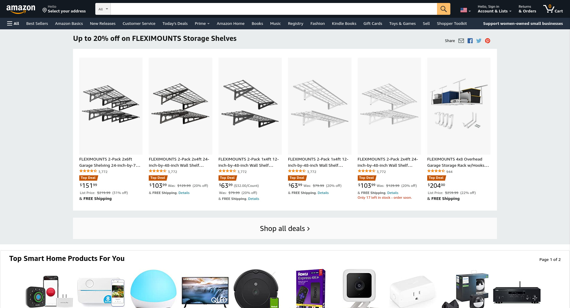Select Gift Cards in navigation bar
Viewport: 570px width, 308px height.
click(373, 23)
